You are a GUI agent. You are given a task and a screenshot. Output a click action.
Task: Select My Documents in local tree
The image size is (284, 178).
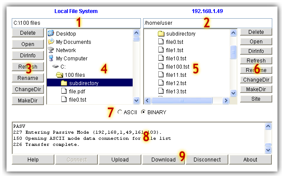[x=74, y=42]
